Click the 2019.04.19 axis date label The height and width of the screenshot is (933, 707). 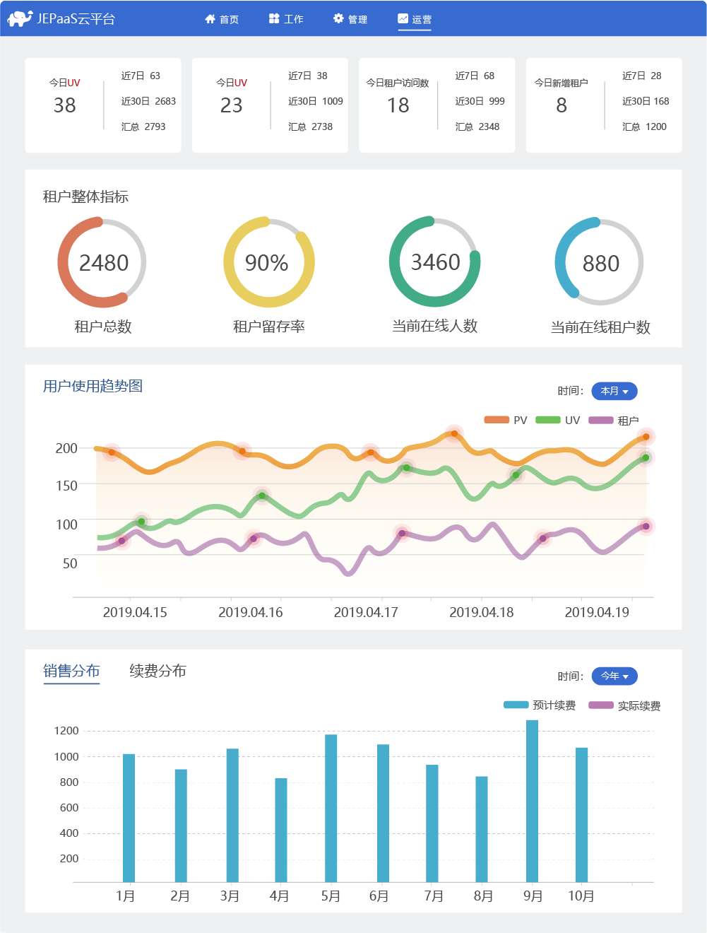pyautogui.click(x=597, y=612)
